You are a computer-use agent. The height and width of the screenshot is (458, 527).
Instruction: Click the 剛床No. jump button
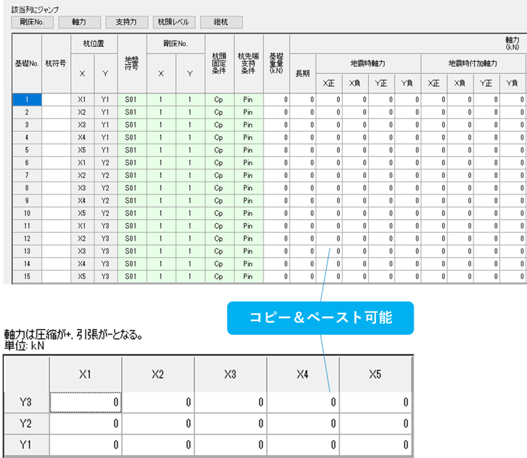tap(32, 22)
